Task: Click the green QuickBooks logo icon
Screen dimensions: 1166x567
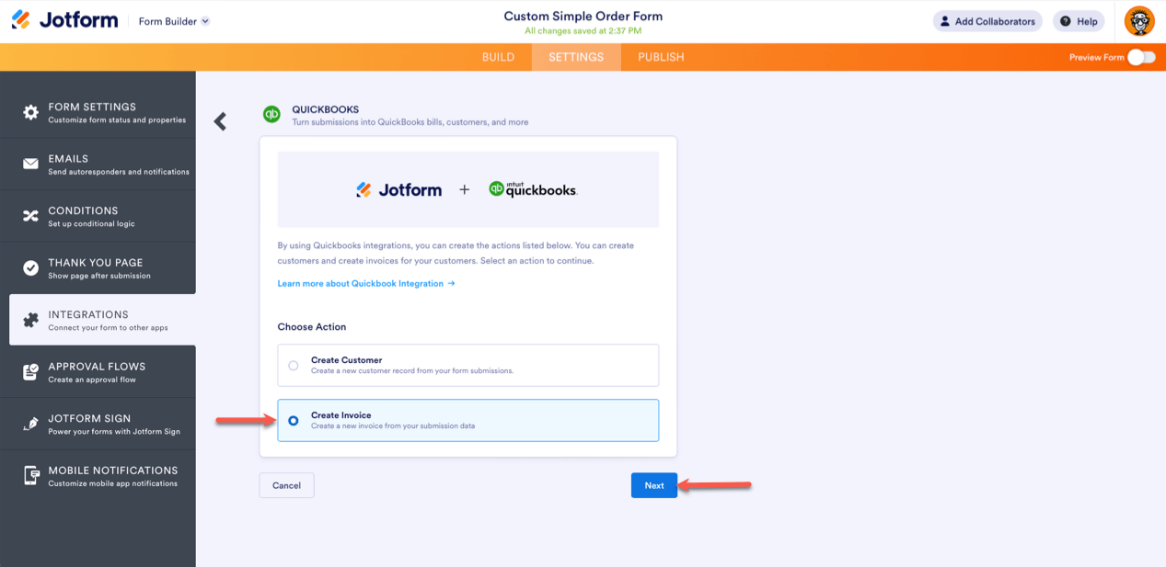Action: 271,115
